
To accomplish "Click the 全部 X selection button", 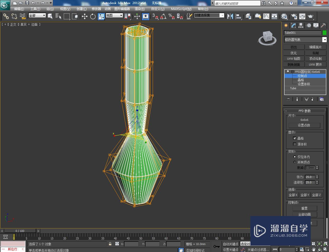I will coord(293,195).
